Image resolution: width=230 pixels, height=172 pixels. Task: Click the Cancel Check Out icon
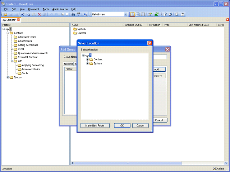(183, 14)
